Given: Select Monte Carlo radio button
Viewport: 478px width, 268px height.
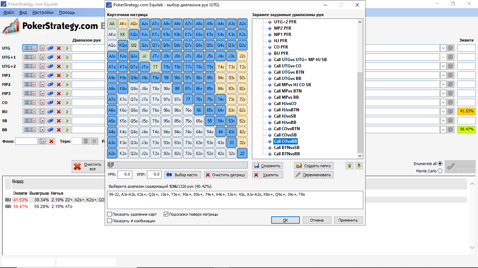Looking at the screenshot, I should 440,171.
